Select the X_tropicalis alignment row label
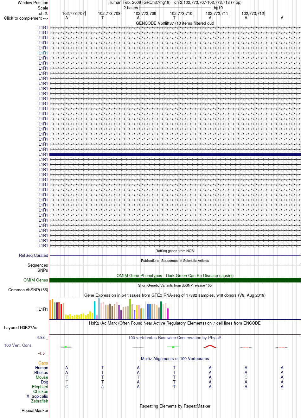 point(37,396)
